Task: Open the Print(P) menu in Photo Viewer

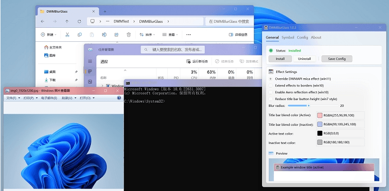Action: tap(31, 98)
